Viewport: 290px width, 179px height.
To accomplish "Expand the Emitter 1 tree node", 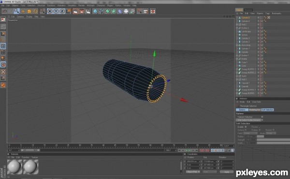I will pyautogui.click(x=237, y=56).
